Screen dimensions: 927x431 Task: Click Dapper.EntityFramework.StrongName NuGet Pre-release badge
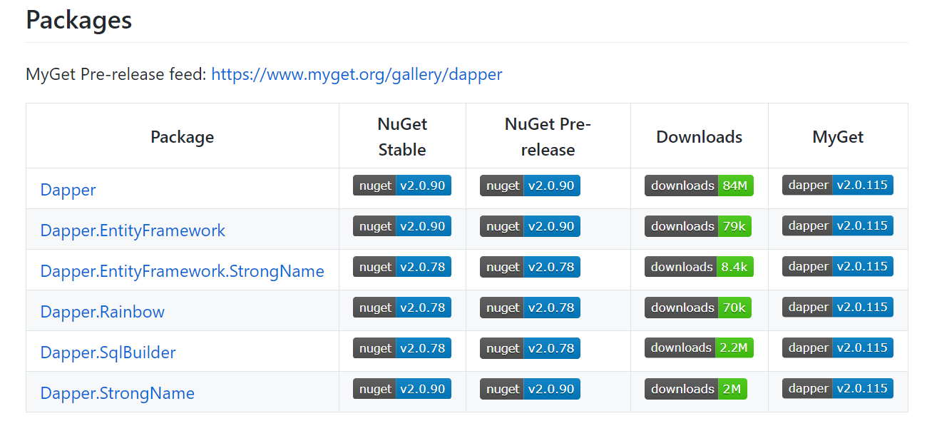[x=530, y=267]
